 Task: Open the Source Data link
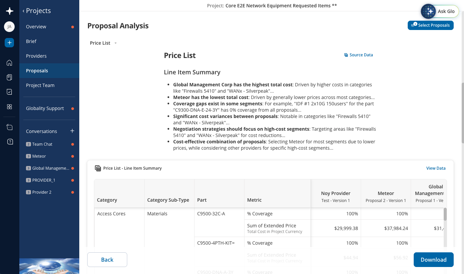pos(358,55)
